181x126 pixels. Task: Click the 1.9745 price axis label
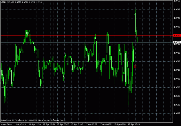point(177,10)
